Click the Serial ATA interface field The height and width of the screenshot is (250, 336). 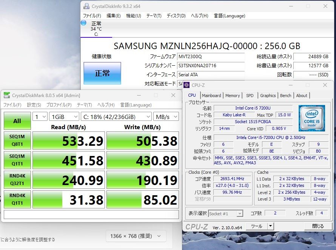pyautogui.click(x=211, y=75)
